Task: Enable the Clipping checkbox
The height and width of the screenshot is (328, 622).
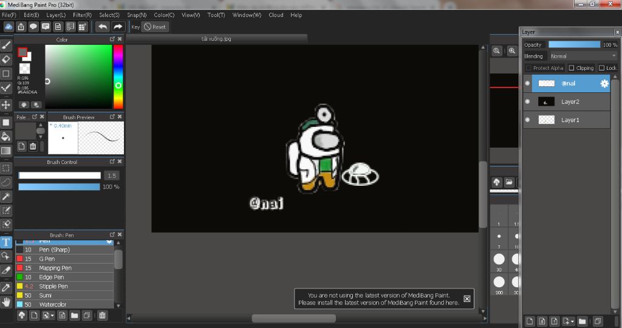Action: [x=572, y=68]
